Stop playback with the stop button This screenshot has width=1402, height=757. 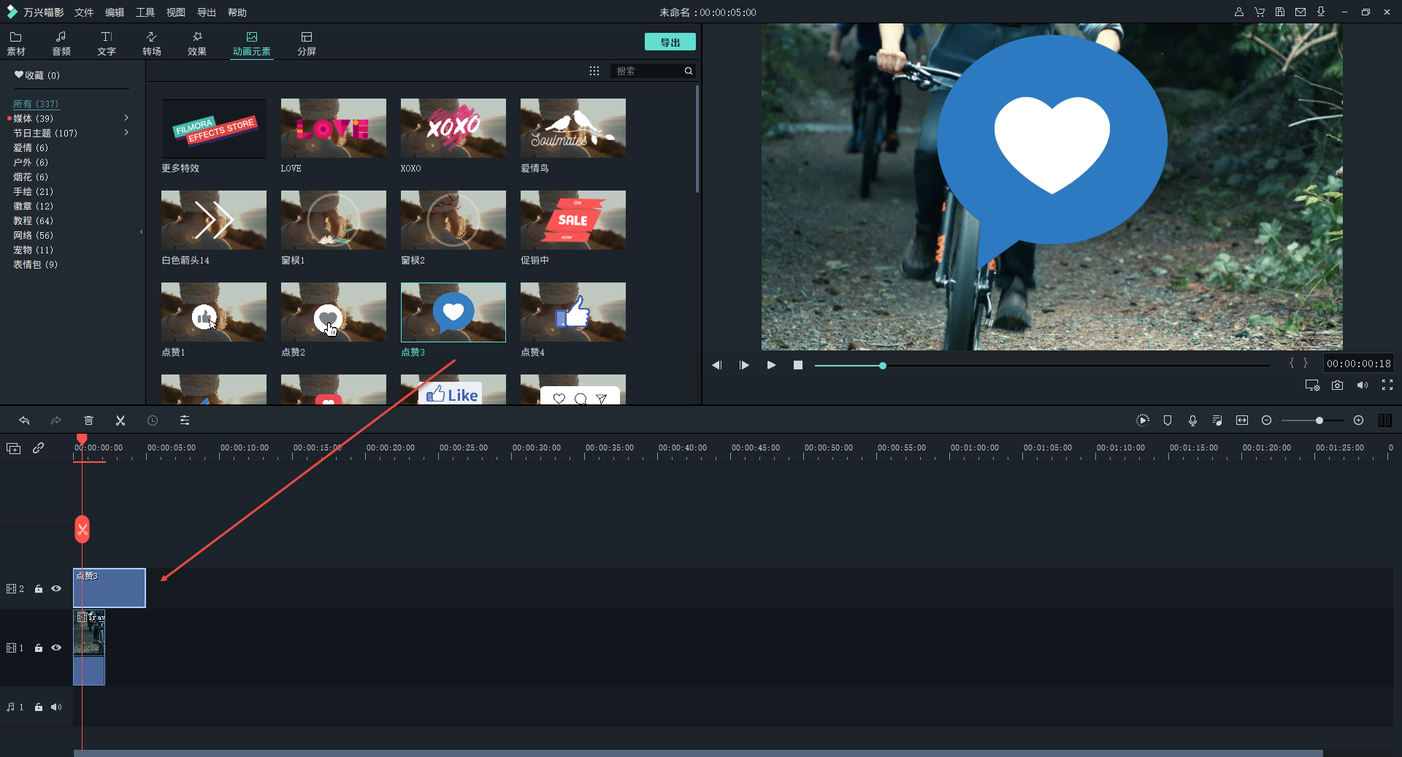click(798, 365)
